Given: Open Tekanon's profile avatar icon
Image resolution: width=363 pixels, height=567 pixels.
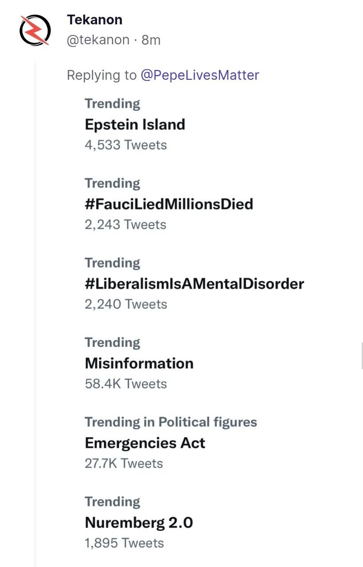Looking at the screenshot, I should click(x=35, y=30).
